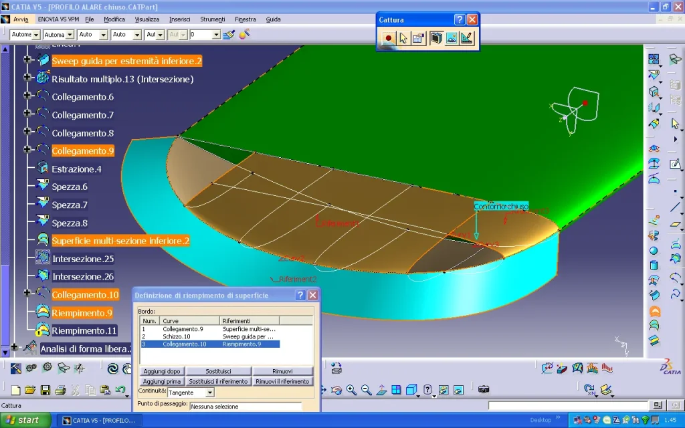Open the Strumenti menu
This screenshot has width=685, height=428.
point(212,19)
